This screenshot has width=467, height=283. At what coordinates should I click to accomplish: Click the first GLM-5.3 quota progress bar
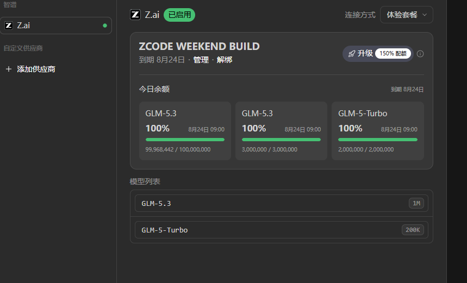pyautogui.click(x=185, y=140)
